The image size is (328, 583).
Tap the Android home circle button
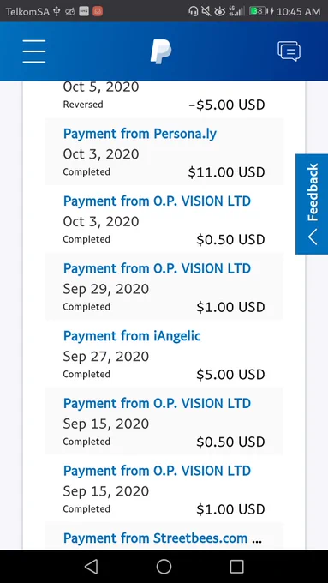click(x=164, y=566)
